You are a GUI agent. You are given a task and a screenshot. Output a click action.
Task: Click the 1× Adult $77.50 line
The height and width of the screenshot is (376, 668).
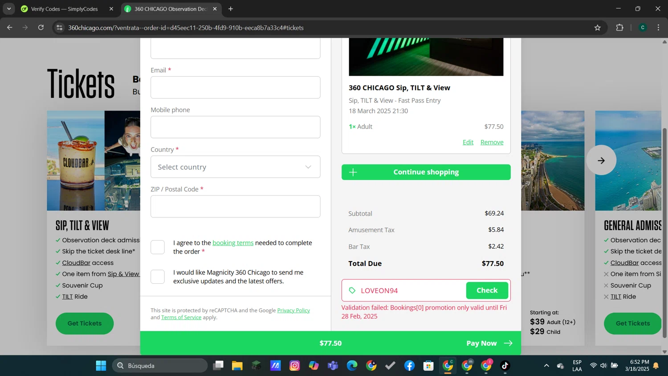point(426,127)
